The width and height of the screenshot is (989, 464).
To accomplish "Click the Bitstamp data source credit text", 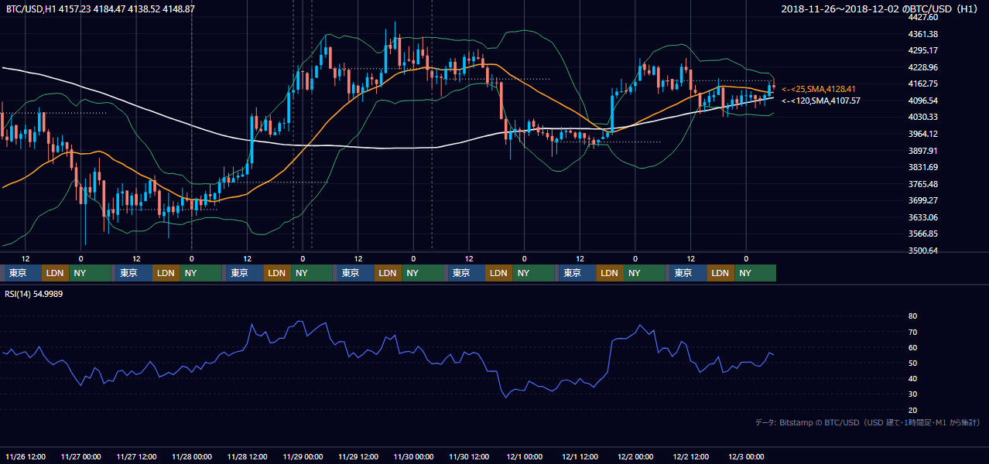I will pyautogui.click(x=868, y=422).
